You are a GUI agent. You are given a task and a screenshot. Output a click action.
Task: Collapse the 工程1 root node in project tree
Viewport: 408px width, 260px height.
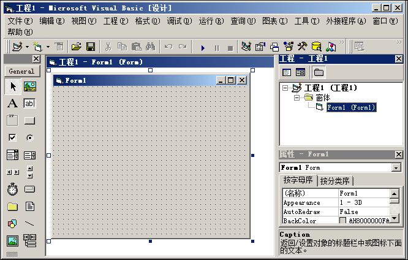pyautogui.click(x=285, y=88)
